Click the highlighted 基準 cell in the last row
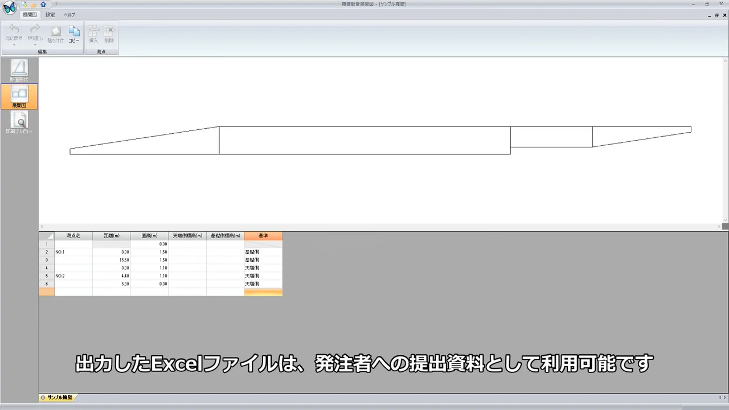The image size is (729, 410). [263, 292]
